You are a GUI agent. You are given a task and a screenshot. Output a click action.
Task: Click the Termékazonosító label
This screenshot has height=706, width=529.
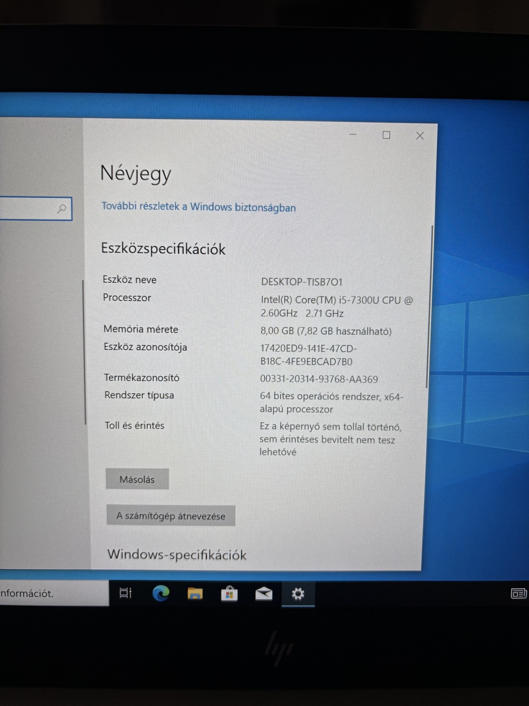tap(142, 377)
